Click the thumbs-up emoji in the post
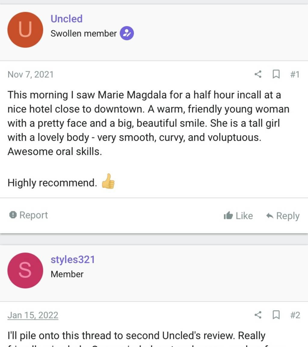The height and width of the screenshot is (347, 308). coord(108,181)
